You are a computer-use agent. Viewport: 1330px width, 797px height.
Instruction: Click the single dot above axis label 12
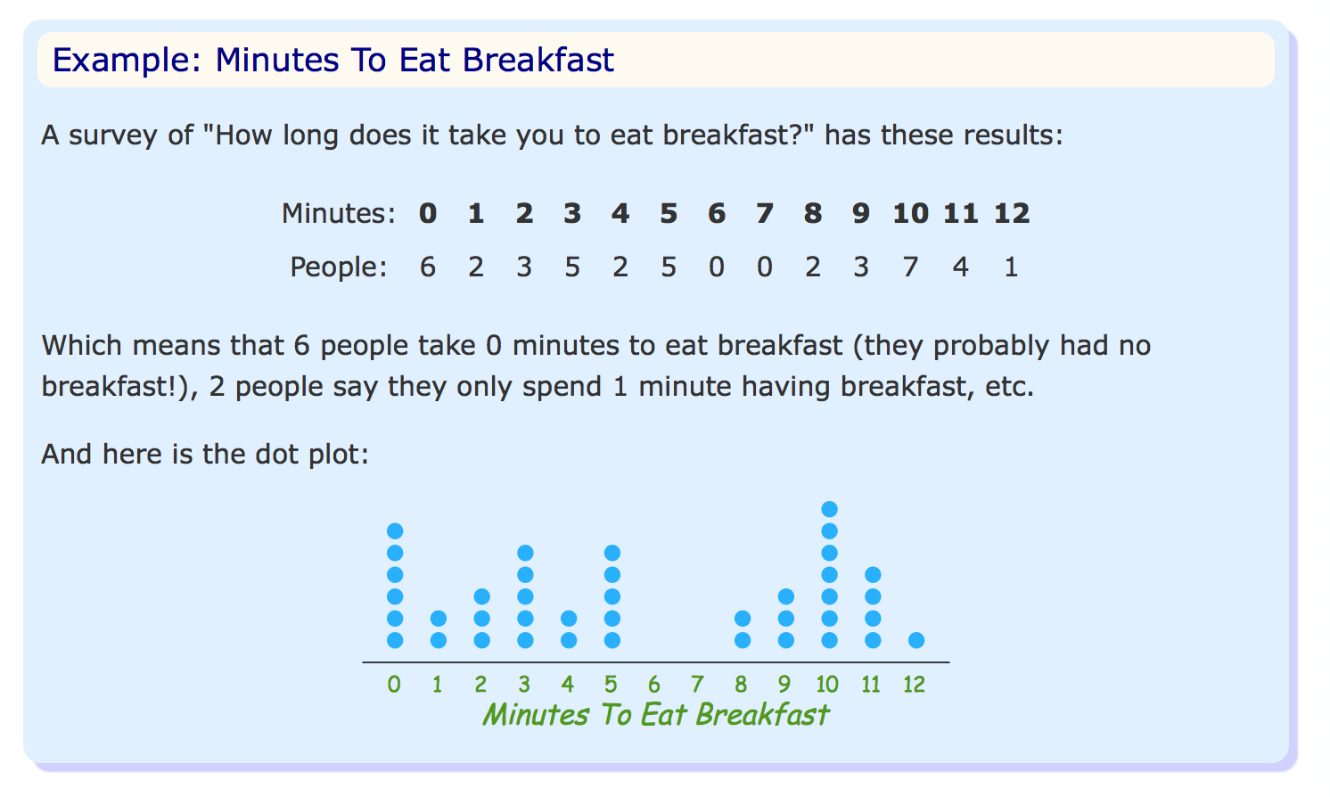click(x=916, y=640)
